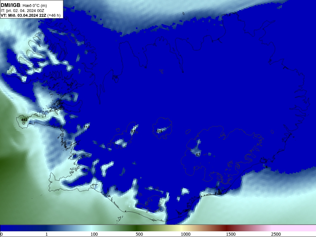Click the DMI/IGB title label

(10, 5)
